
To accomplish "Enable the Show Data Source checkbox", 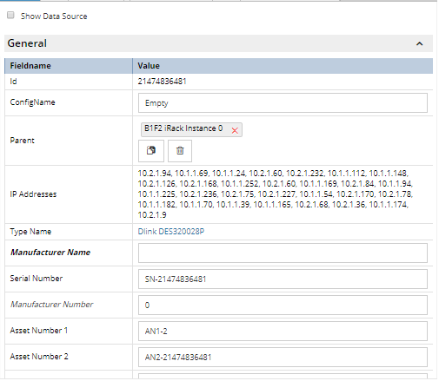I will tap(10, 15).
